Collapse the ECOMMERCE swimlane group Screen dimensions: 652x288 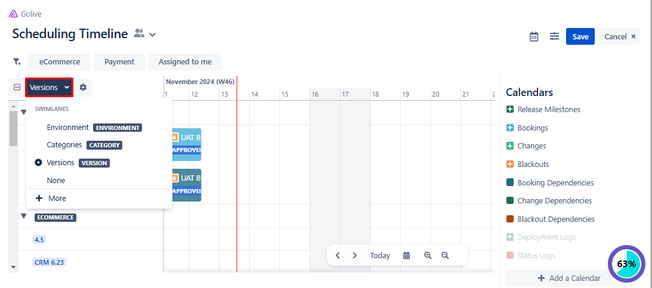tap(24, 216)
